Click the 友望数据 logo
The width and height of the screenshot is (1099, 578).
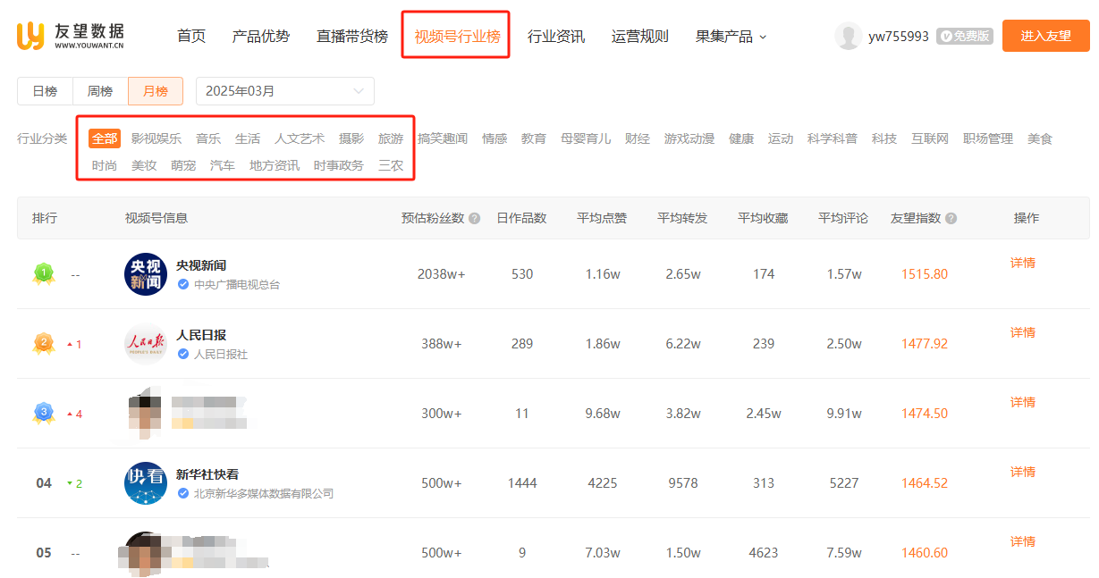[x=71, y=36]
